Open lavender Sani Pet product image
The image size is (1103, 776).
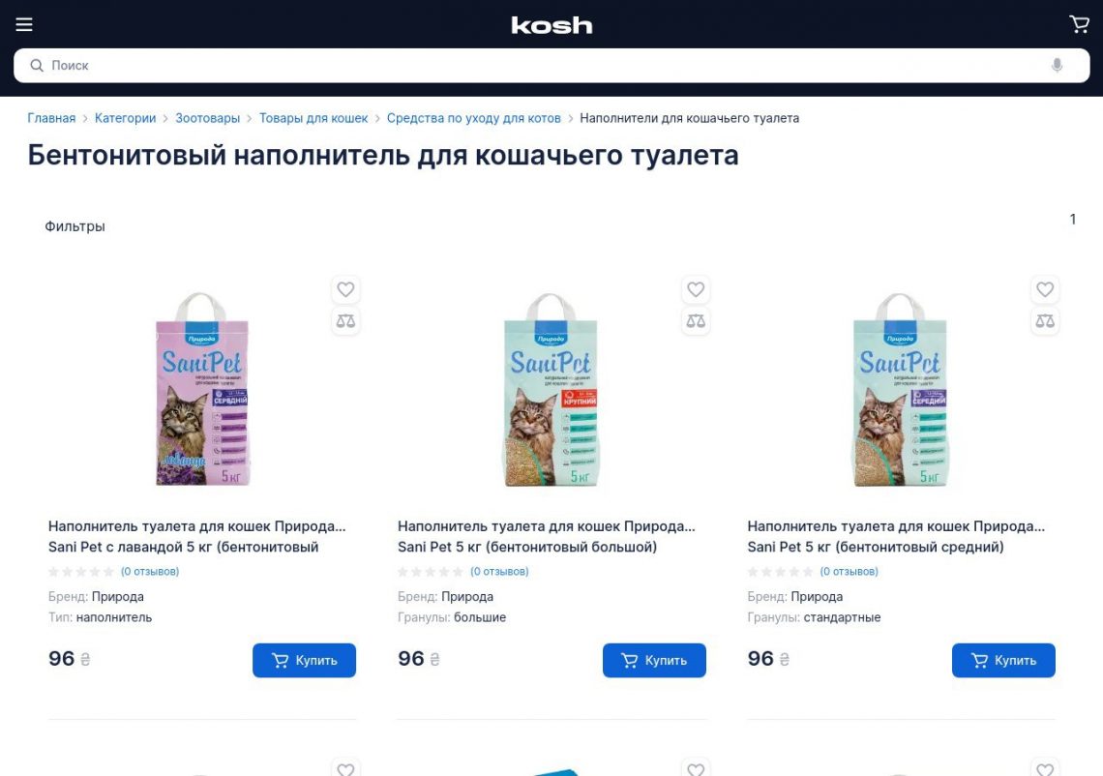pyautogui.click(x=202, y=389)
